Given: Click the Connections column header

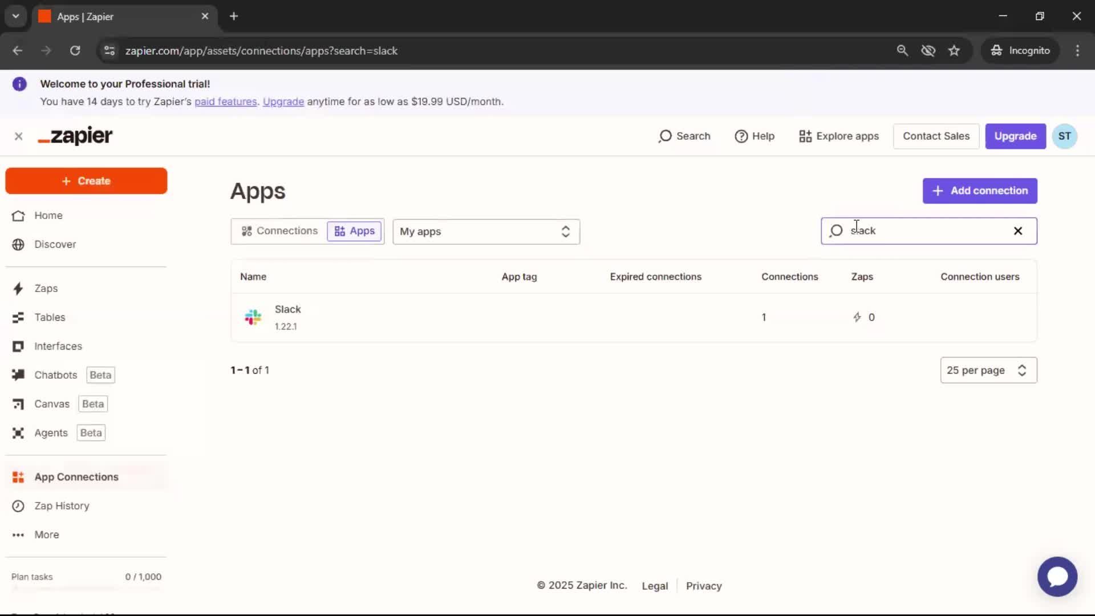Looking at the screenshot, I should pyautogui.click(x=789, y=277).
